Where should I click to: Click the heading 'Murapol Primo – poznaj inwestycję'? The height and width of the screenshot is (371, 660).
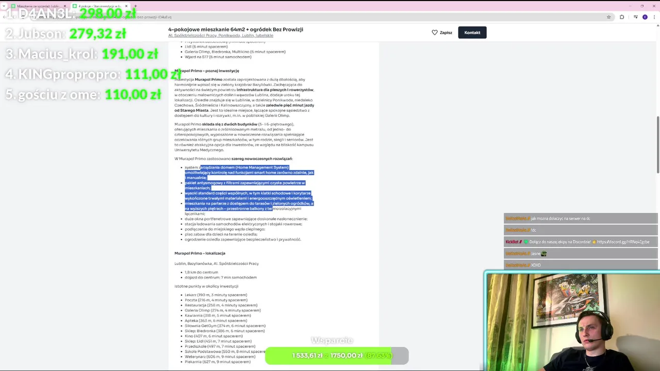[207, 71]
